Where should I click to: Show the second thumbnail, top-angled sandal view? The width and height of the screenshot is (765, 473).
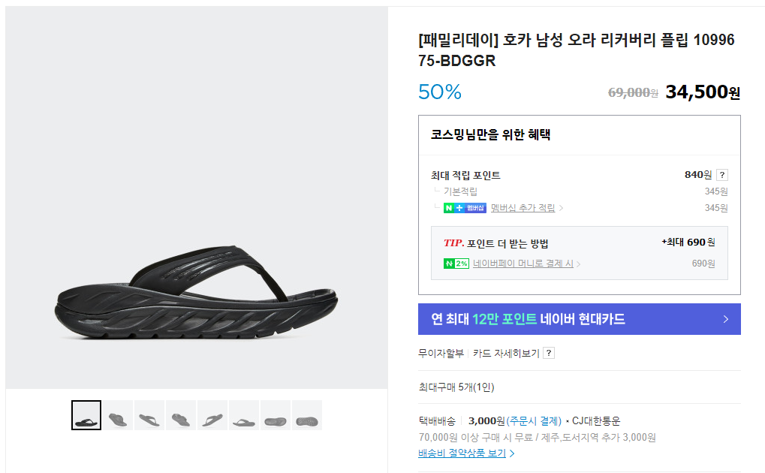[x=118, y=415]
